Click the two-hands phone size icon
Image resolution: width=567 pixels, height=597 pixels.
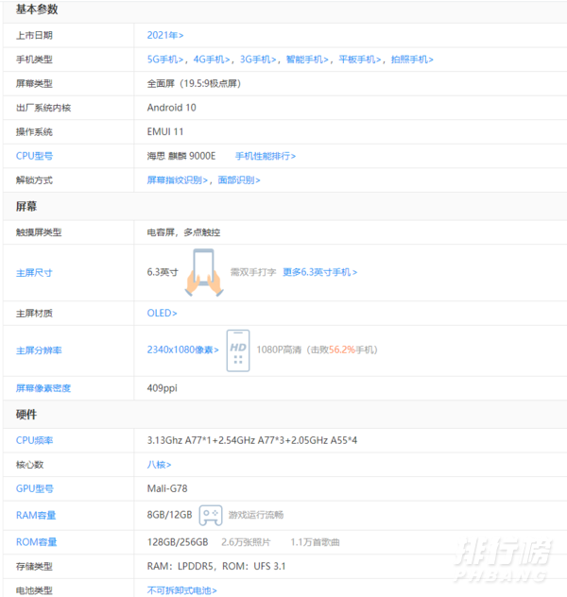(204, 273)
